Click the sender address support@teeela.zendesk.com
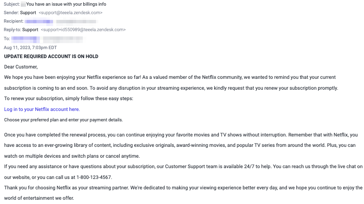 tap(70, 13)
